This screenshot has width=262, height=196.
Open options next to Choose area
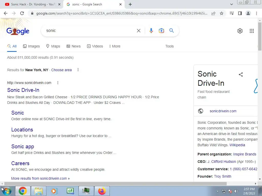[78, 70]
